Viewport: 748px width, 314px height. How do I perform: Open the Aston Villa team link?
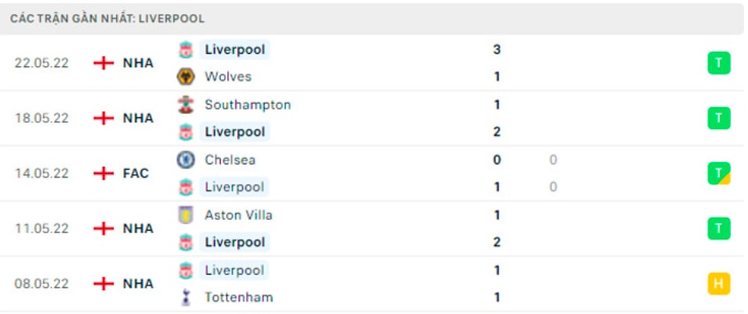[239, 215]
